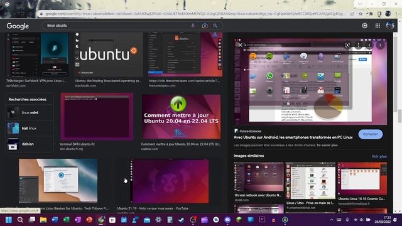The image size is (402, 226).
Task: Open the Google account avatar menu
Action: [x=390, y=26]
